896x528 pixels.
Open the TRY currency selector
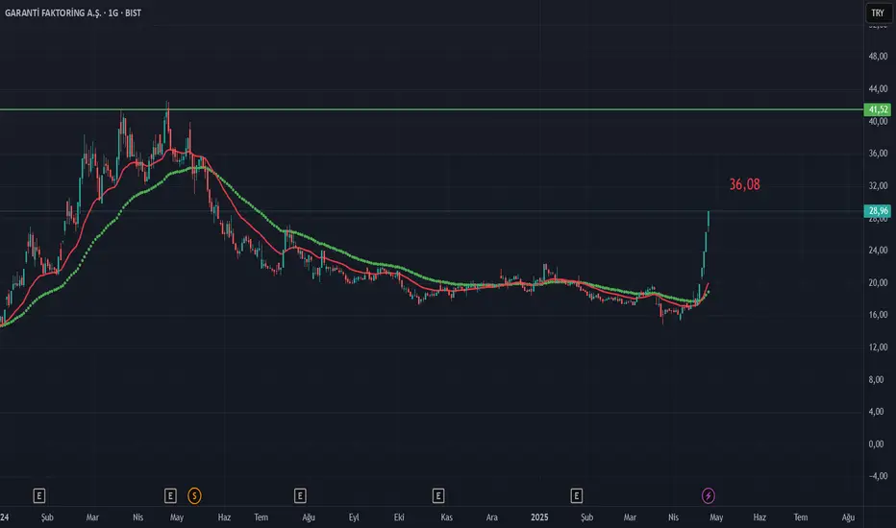(878, 12)
